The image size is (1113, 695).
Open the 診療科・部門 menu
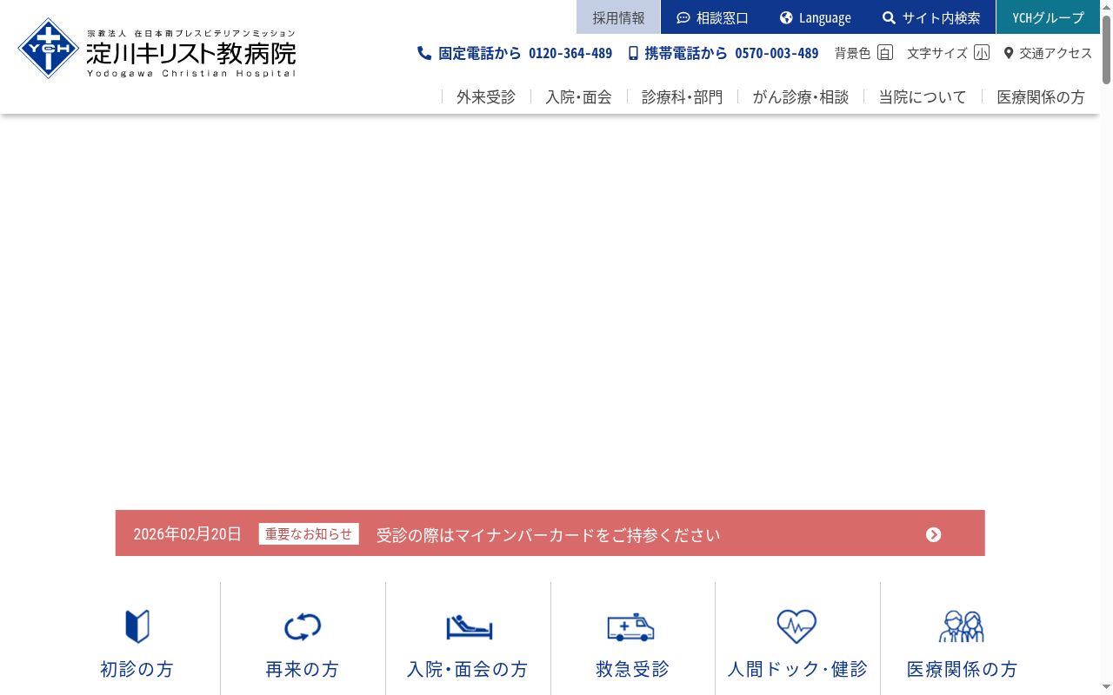pyautogui.click(x=683, y=97)
